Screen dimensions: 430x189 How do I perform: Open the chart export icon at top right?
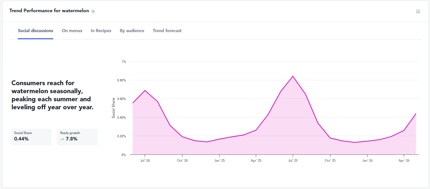pos(418,11)
